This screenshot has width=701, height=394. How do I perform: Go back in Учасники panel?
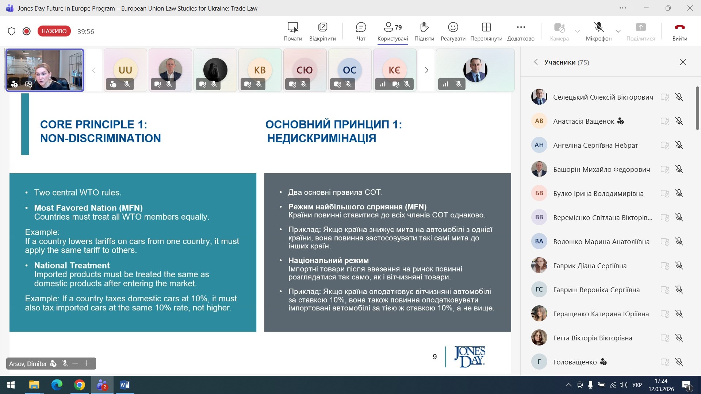pos(536,62)
